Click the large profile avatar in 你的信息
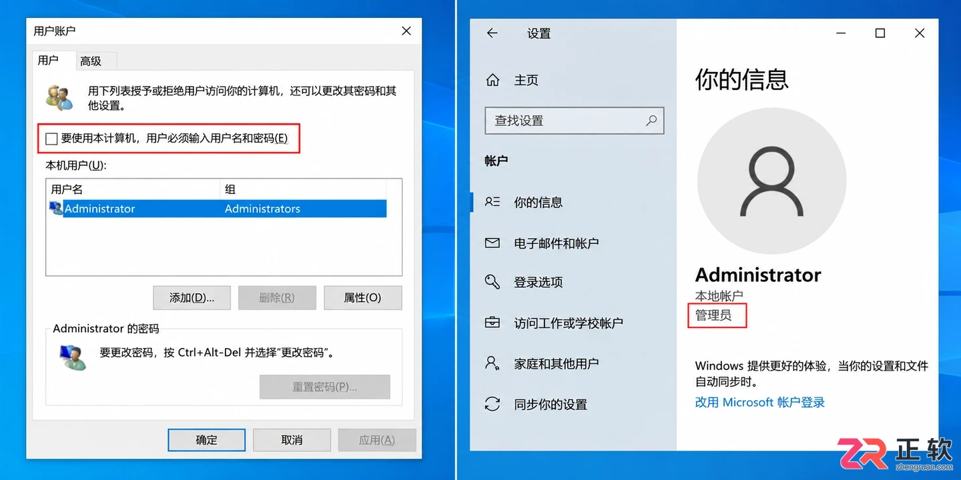This screenshot has height=480, width=961. 771,181
